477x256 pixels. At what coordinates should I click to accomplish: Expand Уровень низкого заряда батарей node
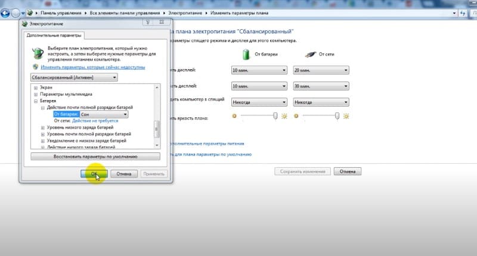pos(42,127)
